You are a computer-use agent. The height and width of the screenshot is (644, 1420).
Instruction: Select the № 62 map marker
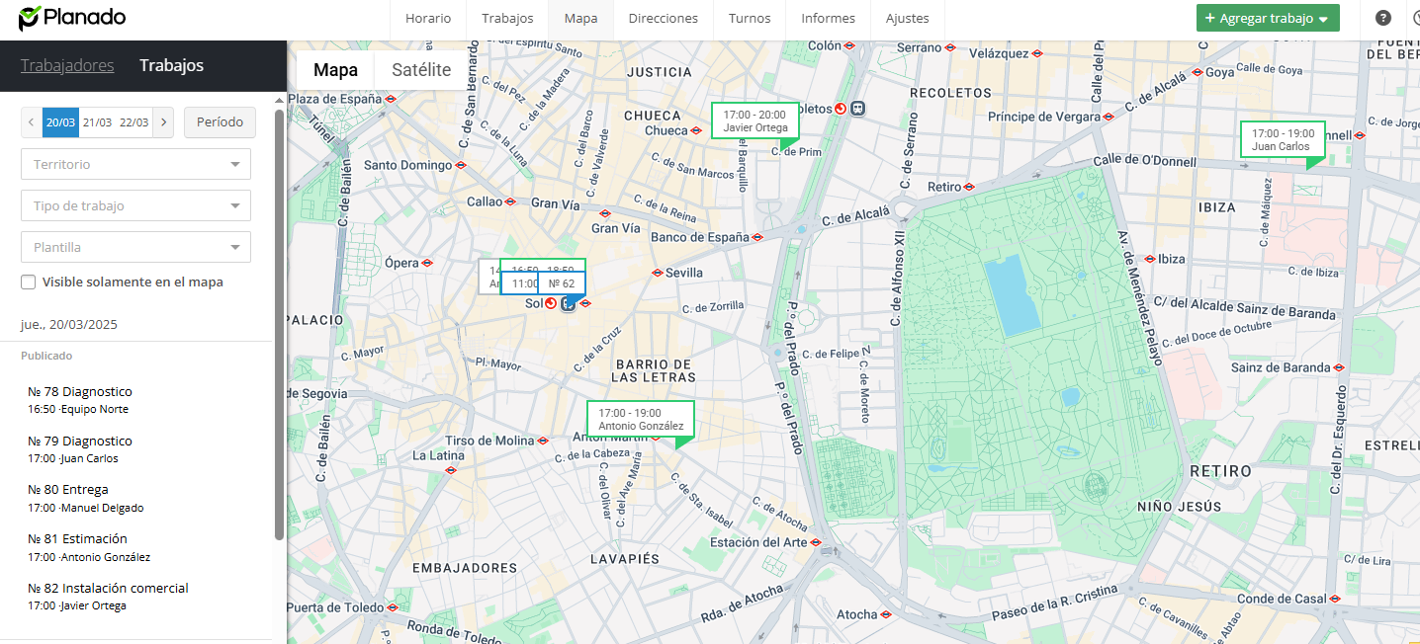(561, 283)
